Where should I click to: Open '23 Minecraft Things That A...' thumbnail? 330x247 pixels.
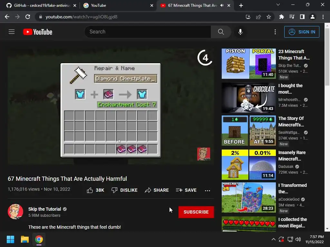coord(248,64)
